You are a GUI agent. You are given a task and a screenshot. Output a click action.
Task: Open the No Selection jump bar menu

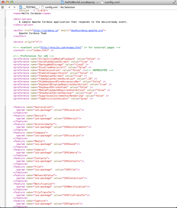68,7
